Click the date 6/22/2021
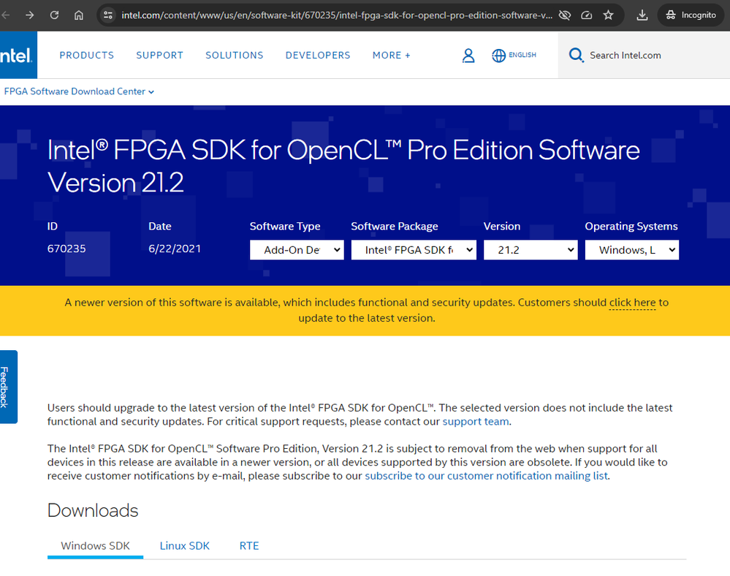Image resolution: width=730 pixels, height=576 pixels. 175,249
